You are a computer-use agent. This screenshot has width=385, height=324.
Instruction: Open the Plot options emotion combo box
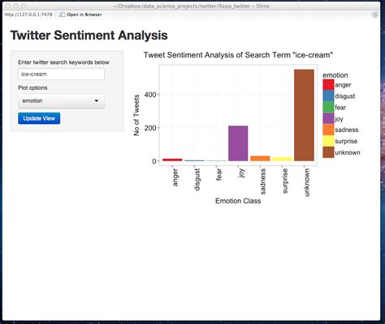(x=61, y=100)
